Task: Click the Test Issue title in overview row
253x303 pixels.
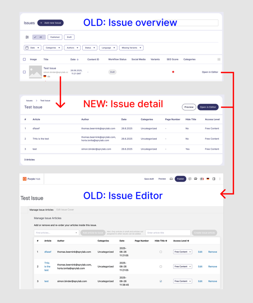Action: click(x=50, y=68)
